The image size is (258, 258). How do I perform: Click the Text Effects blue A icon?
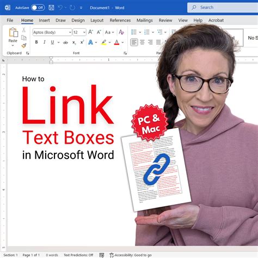point(90,42)
